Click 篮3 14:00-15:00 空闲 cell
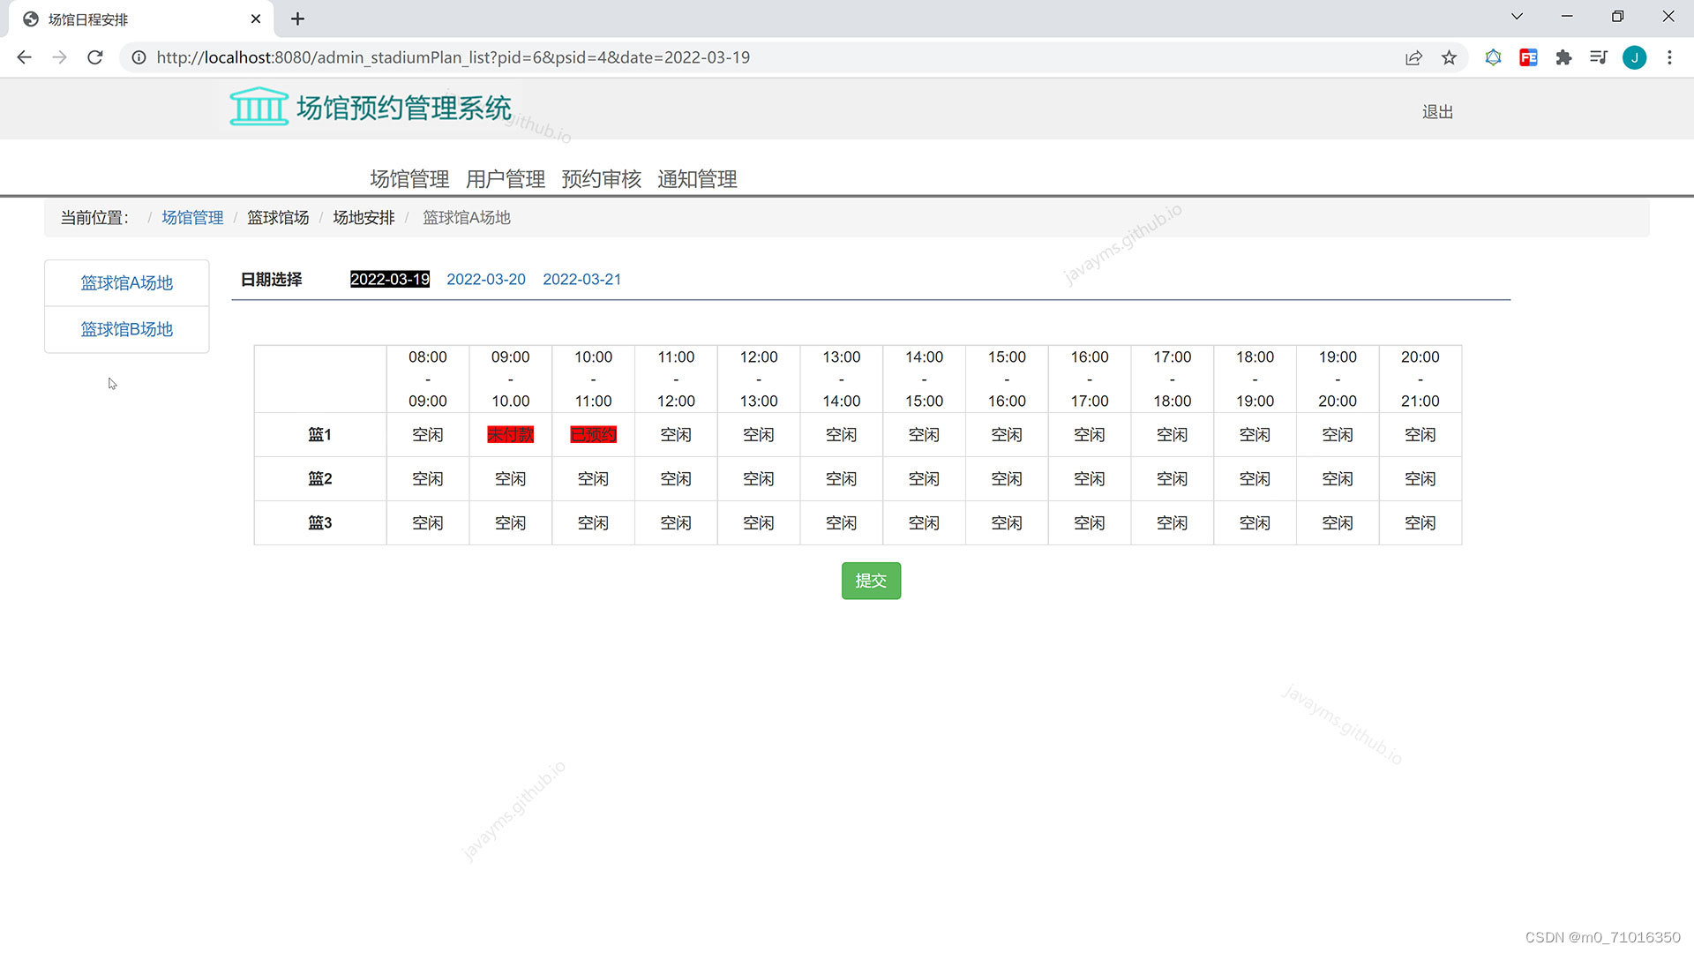Image resolution: width=1694 pixels, height=953 pixels. click(x=925, y=523)
